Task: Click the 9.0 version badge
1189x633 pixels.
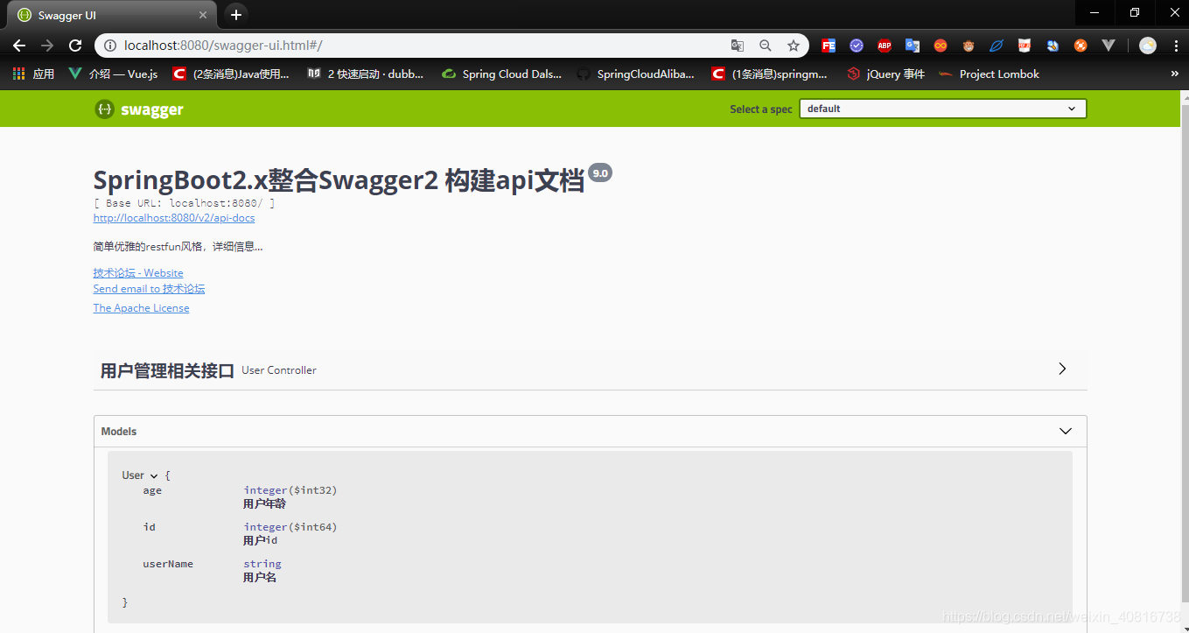Action: click(600, 173)
